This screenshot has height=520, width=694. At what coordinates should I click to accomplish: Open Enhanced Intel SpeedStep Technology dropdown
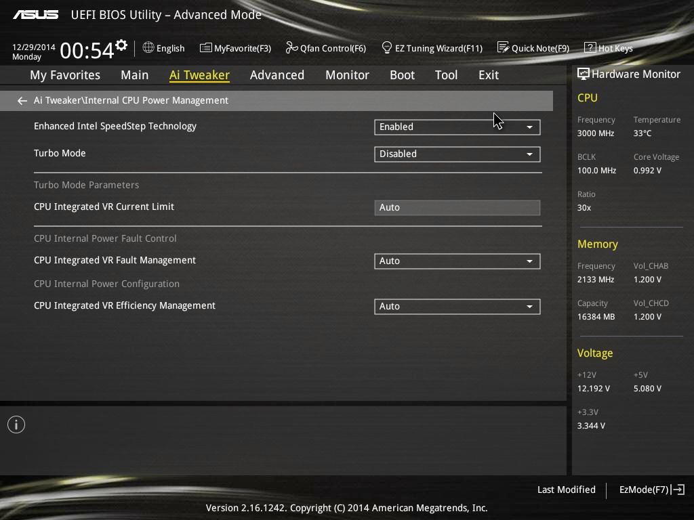457,127
